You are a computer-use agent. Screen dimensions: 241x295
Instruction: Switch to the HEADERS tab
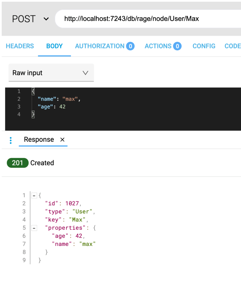[x=20, y=46]
